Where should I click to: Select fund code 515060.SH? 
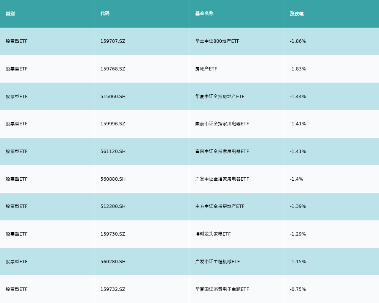click(113, 97)
